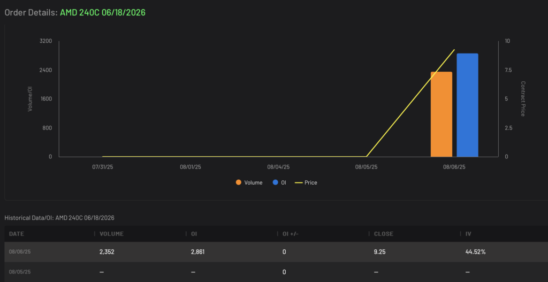The height and width of the screenshot is (282, 548).
Task: Click the 08/06/25 x-axis label on chart
Action: 454,167
